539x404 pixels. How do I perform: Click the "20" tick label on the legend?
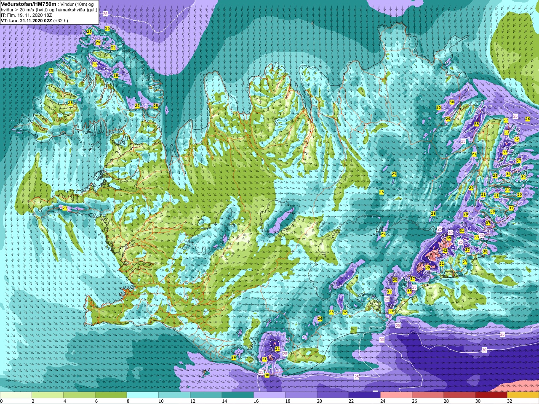tap(319, 401)
